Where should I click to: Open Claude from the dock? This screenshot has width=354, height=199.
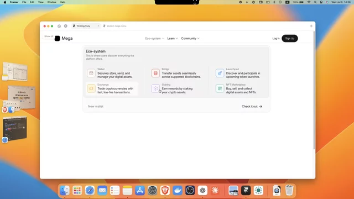[x=215, y=190]
